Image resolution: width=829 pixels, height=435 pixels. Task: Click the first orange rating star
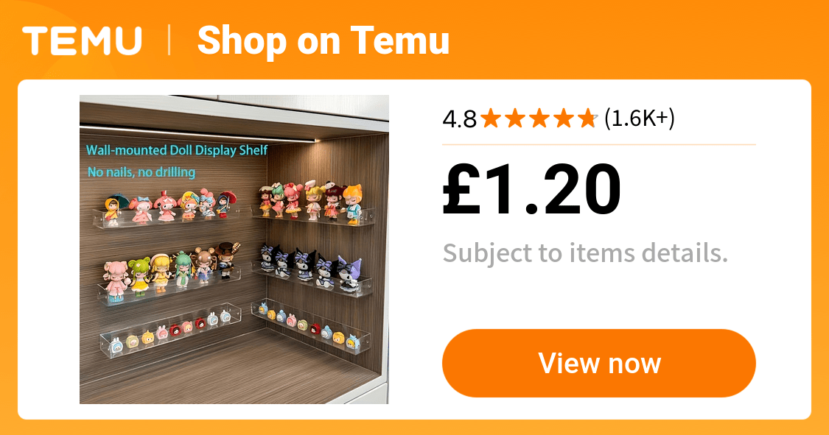coord(492,119)
